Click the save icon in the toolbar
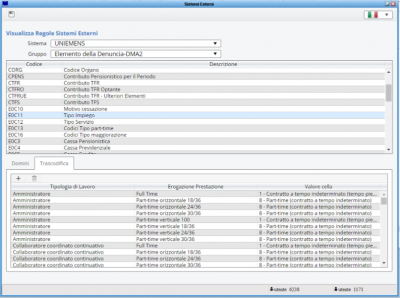This screenshot has height=298, width=400. point(11,15)
